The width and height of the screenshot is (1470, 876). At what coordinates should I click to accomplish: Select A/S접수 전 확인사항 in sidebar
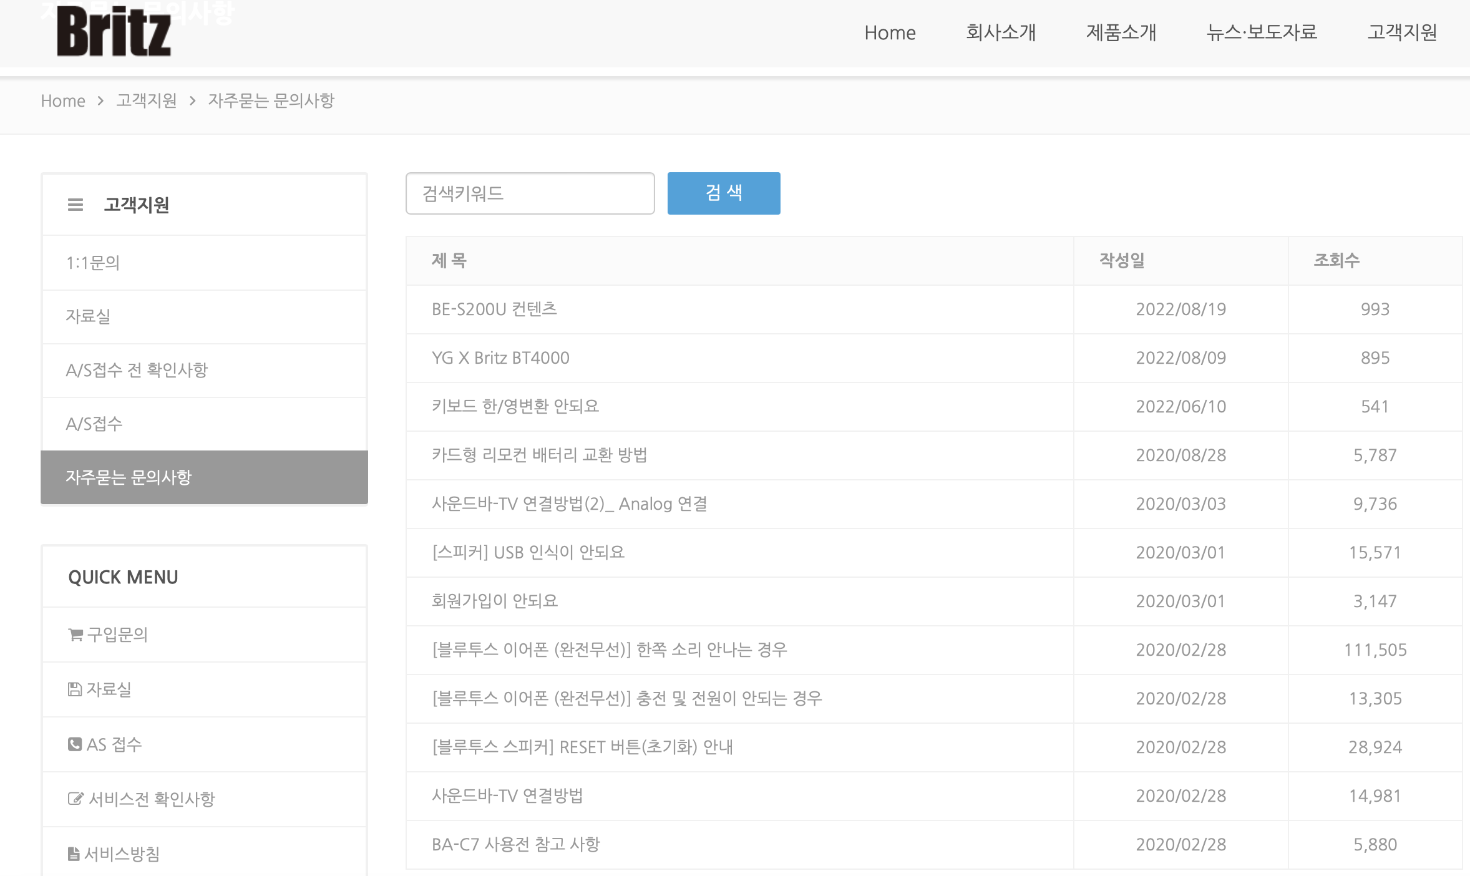[204, 370]
